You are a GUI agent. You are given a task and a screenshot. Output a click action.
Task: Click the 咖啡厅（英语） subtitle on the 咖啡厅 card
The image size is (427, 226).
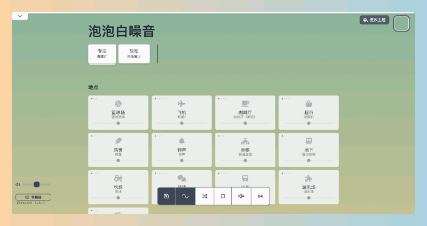point(244,117)
